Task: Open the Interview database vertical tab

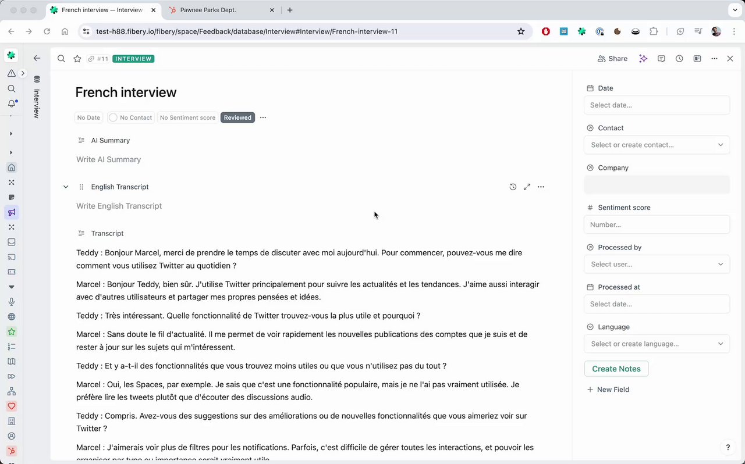Action: pos(37,97)
